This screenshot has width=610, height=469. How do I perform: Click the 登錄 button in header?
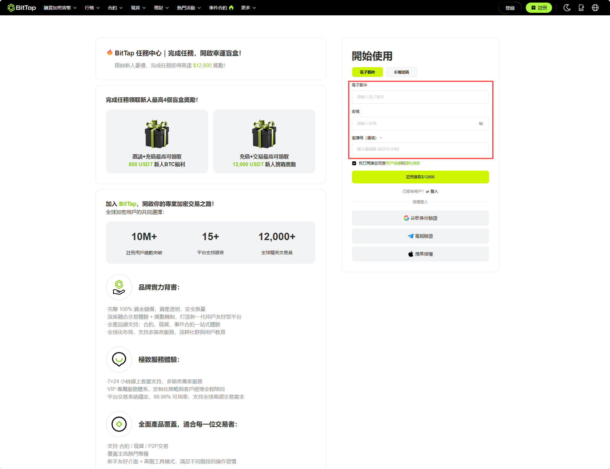click(510, 8)
